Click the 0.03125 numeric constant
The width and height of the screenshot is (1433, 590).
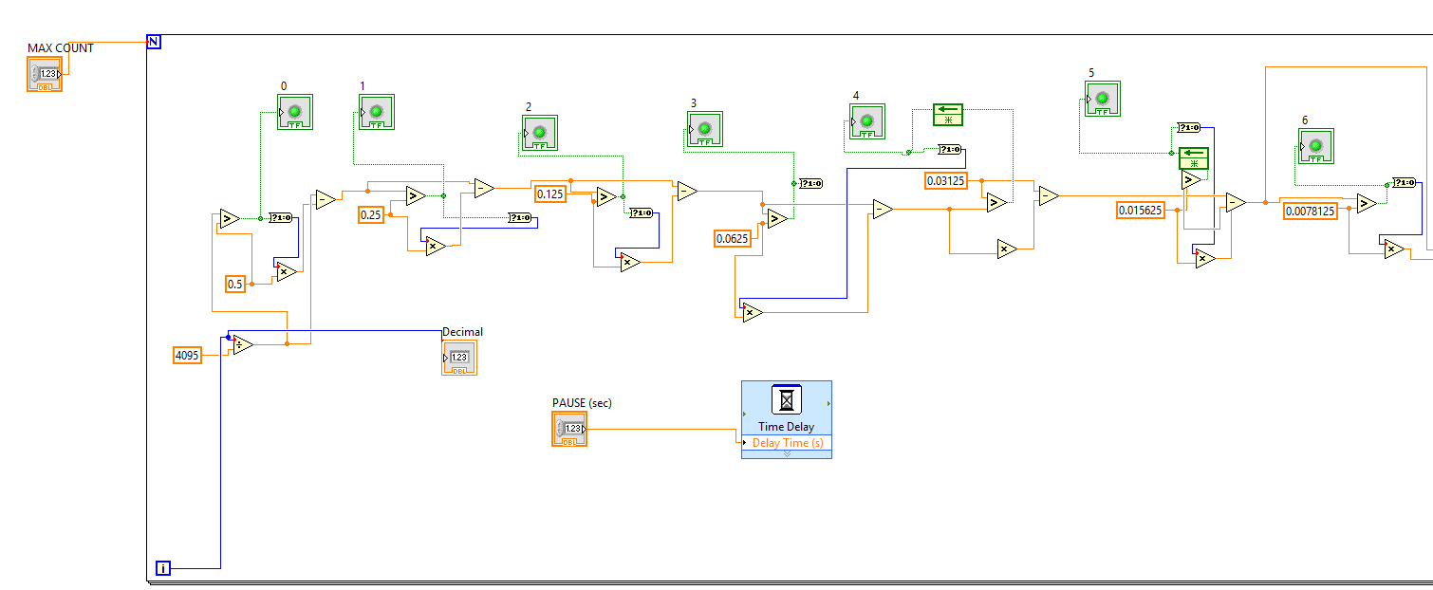pyautogui.click(x=946, y=180)
